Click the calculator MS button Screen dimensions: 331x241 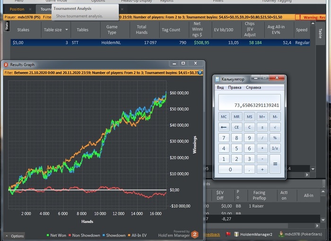point(249,117)
